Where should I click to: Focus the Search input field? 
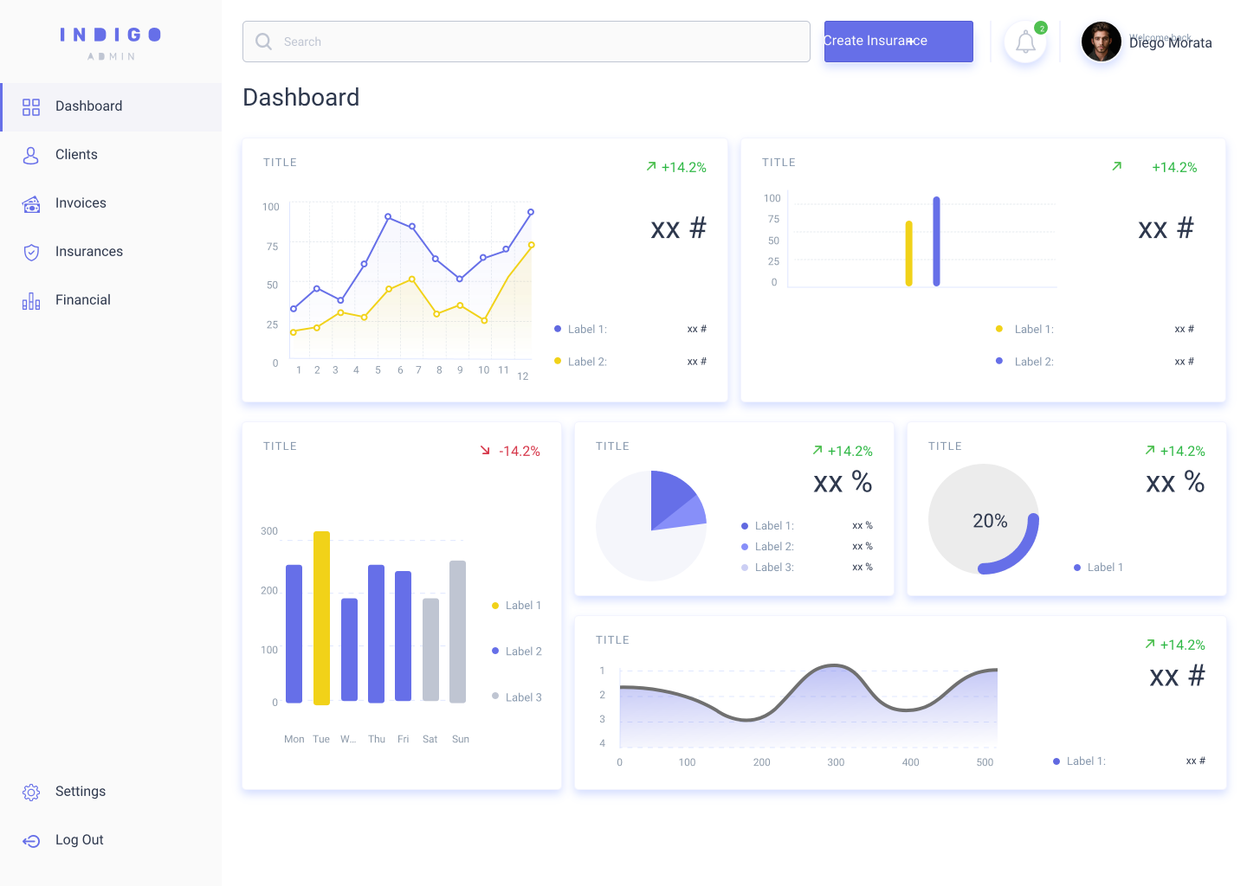coord(527,42)
